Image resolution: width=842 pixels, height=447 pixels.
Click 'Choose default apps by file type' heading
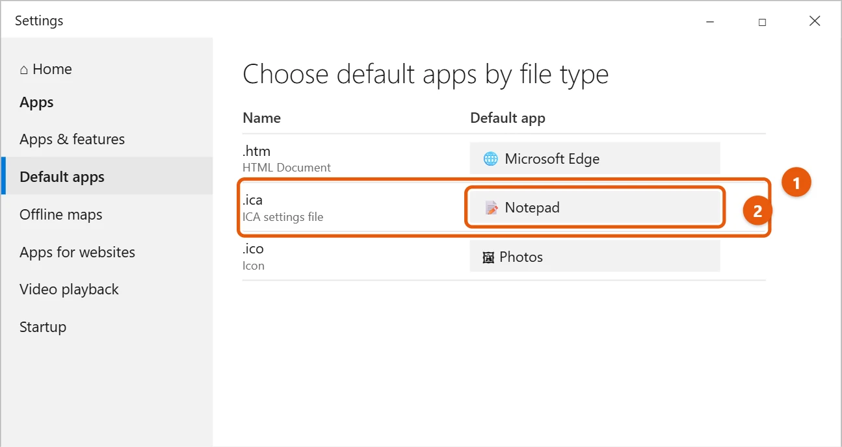(x=425, y=74)
